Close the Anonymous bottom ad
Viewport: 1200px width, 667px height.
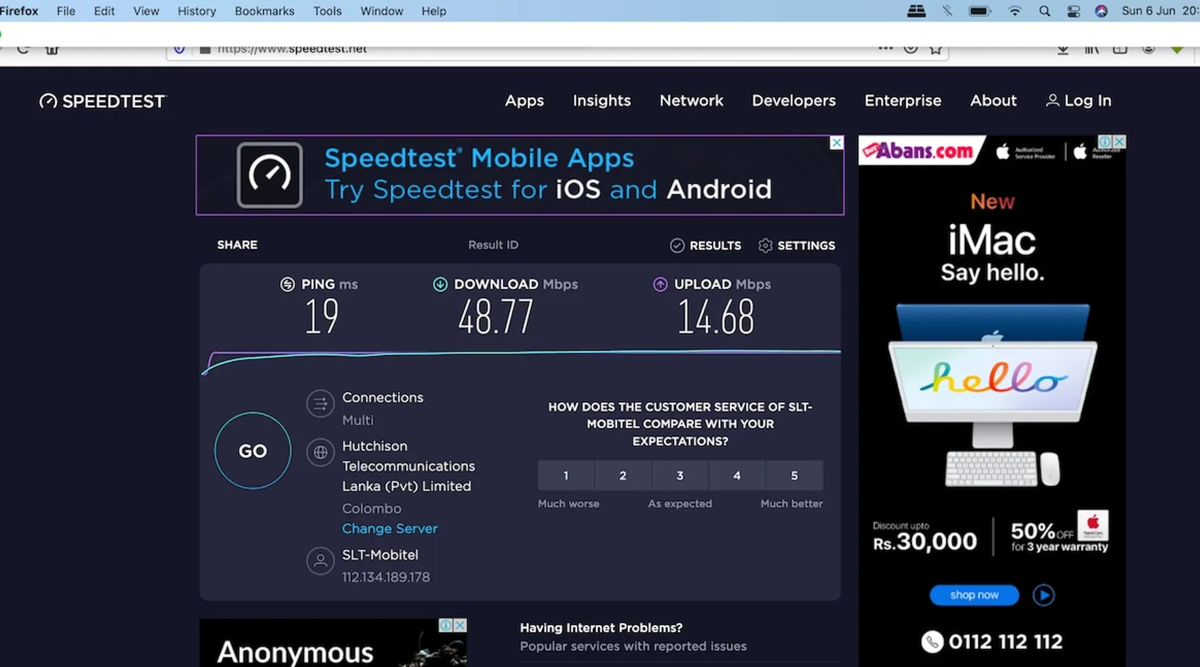[x=460, y=626]
